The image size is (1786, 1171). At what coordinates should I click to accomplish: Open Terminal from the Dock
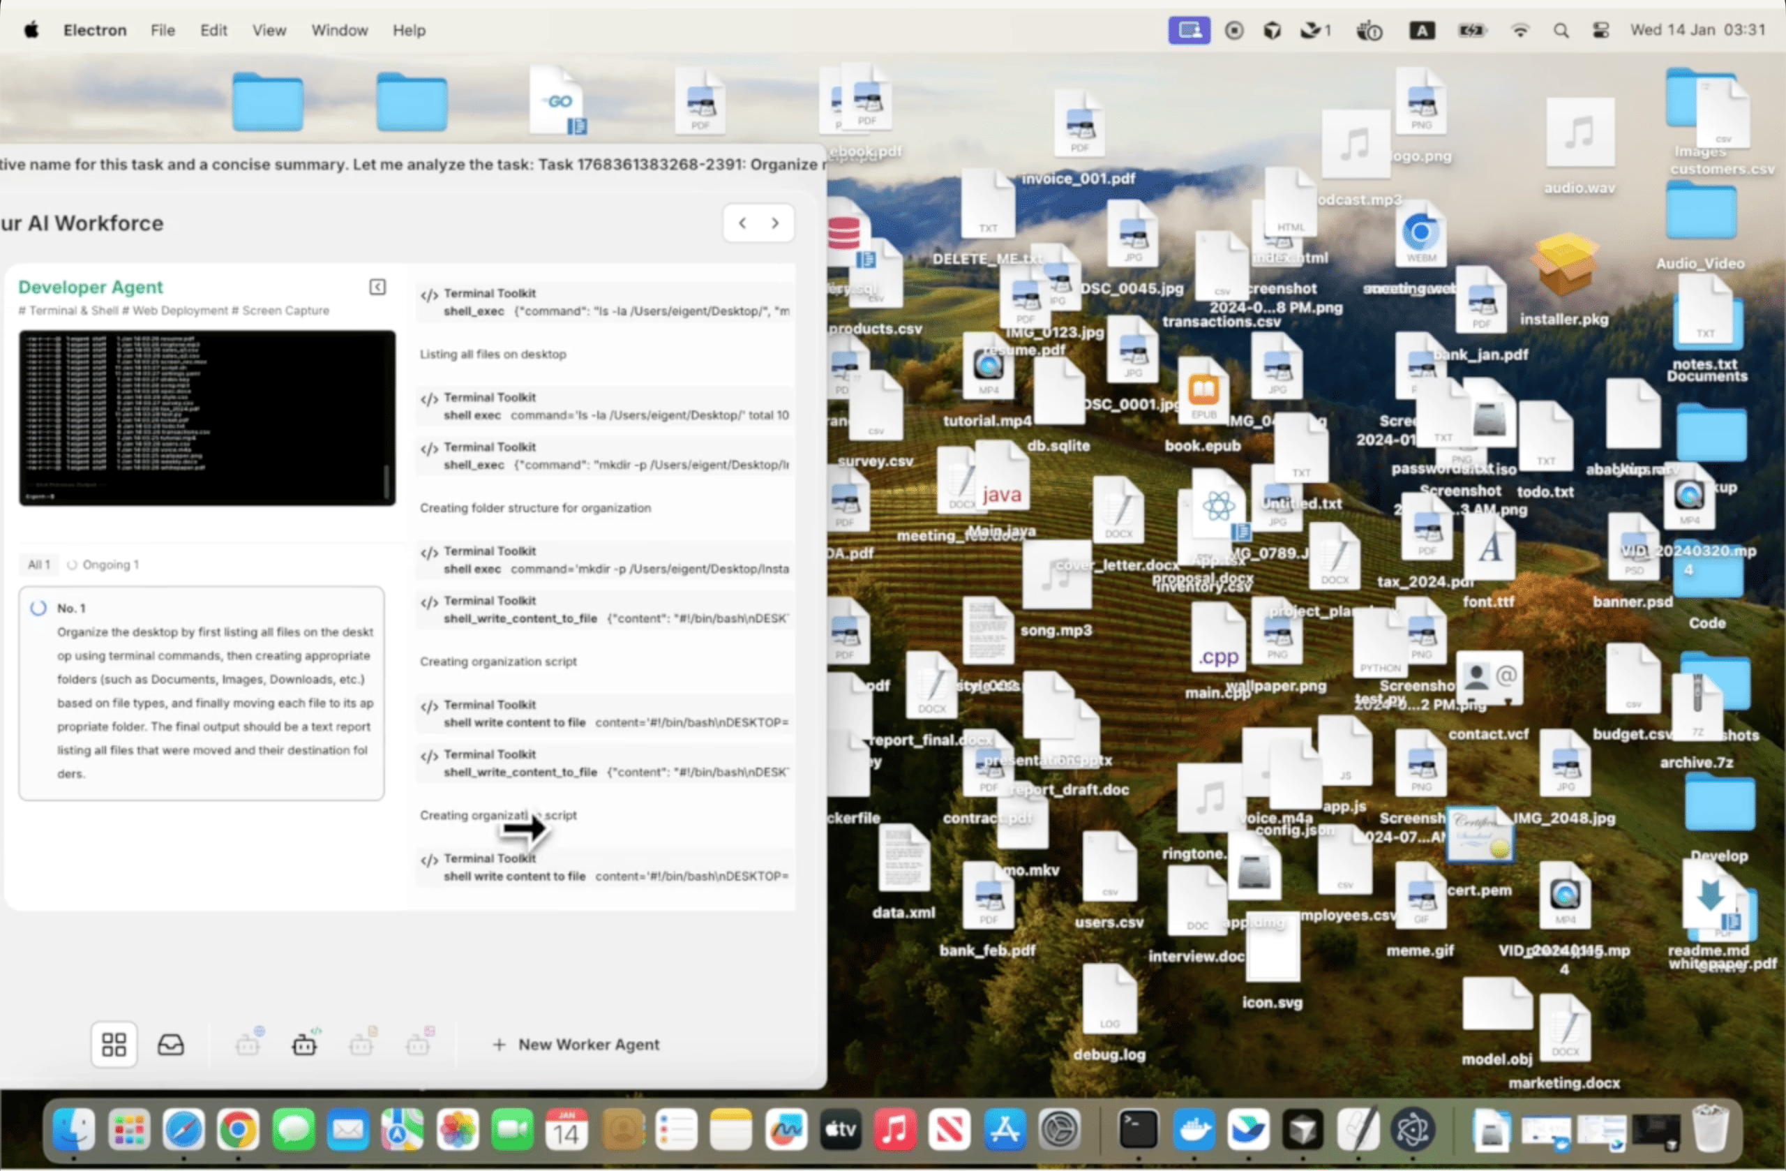pyautogui.click(x=1139, y=1129)
